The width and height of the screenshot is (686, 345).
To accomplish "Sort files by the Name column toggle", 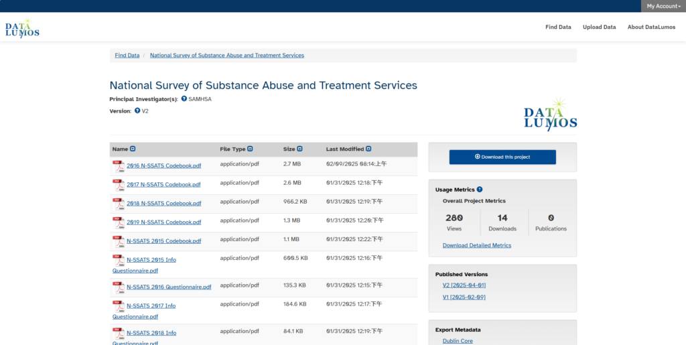I will click(x=133, y=149).
